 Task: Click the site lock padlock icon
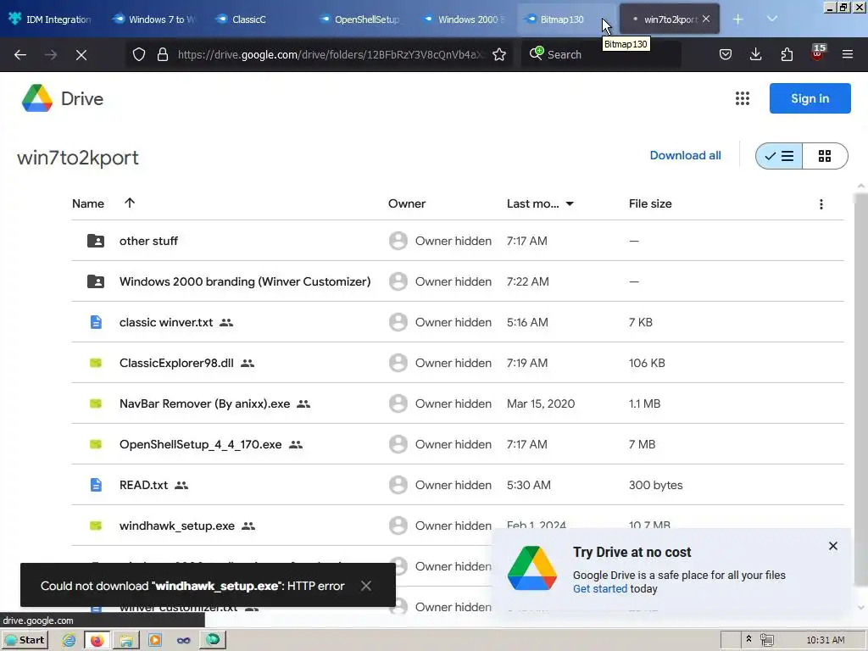162,54
